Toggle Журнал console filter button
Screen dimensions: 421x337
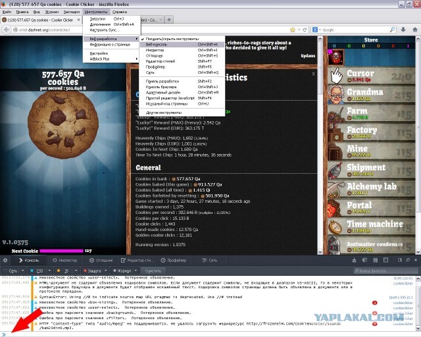(x=122, y=271)
